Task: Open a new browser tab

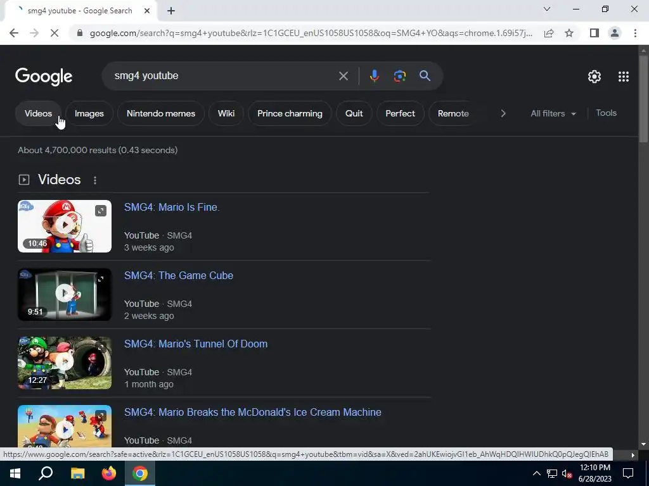Action: [171, 11]
